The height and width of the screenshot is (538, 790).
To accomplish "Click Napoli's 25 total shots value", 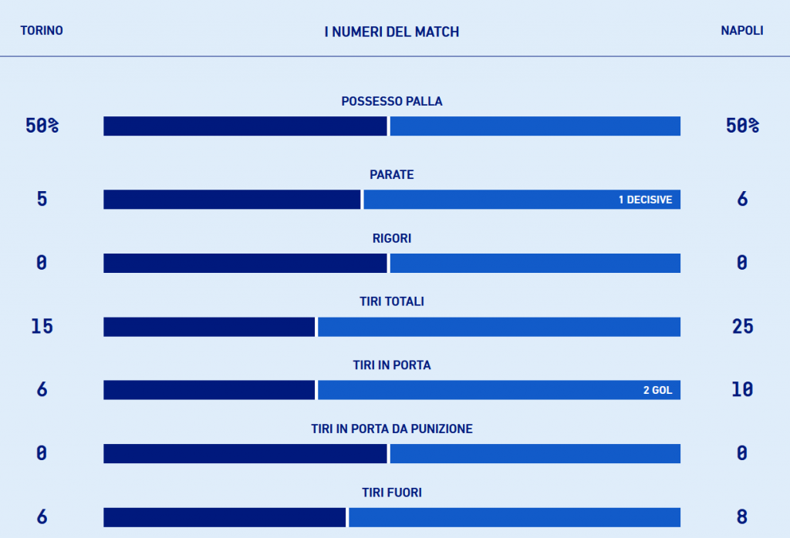I will click(x=742, y=327).
